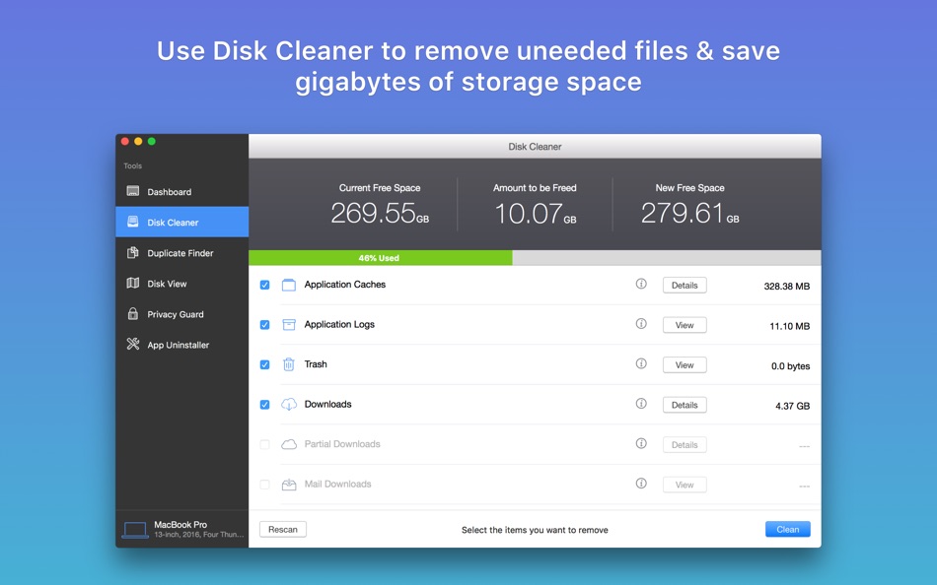
Task: Click the Duplicate Finder documents icon
Action: tap(133, 252)
